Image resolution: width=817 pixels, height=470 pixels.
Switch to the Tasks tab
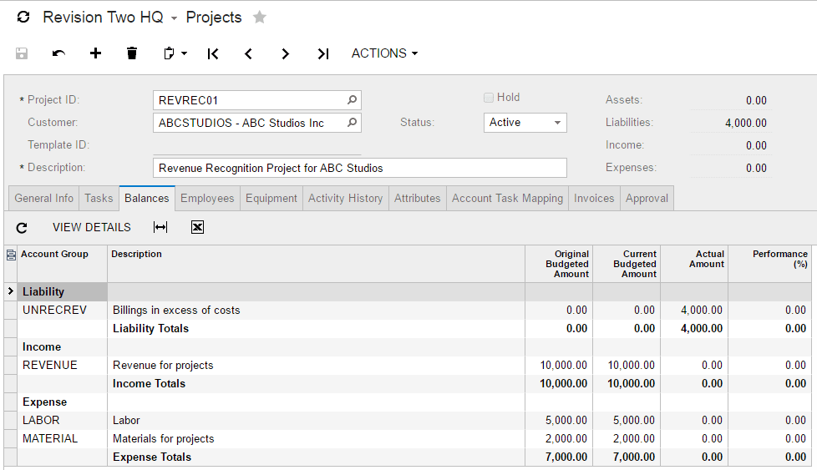pyautogui.click(x=99, y=199)
